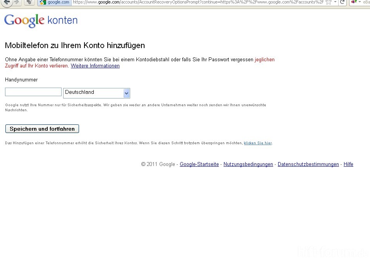Screen dimensions: 370x259
Task: Click the google.com site identity badge
Action: click(55, 2)
